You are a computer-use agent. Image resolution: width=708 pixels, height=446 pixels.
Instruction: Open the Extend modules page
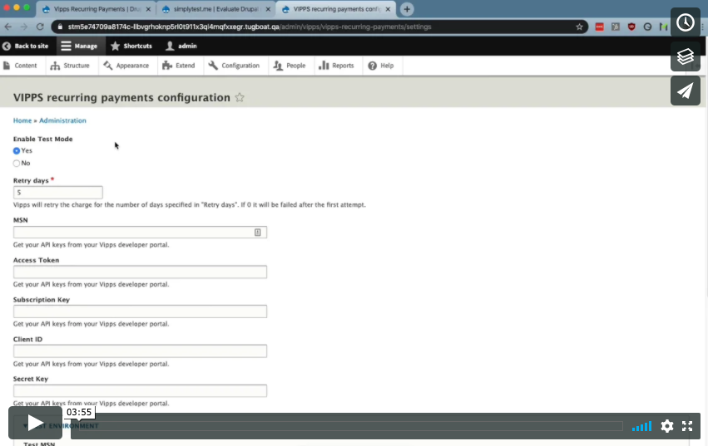pos(179,66)
